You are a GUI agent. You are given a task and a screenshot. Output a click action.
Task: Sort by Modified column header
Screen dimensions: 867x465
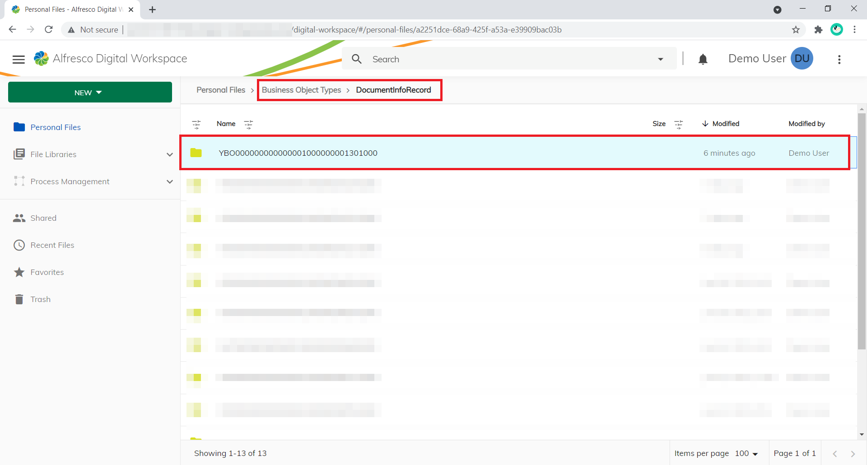pyautogui.click(x=725, y=124)
